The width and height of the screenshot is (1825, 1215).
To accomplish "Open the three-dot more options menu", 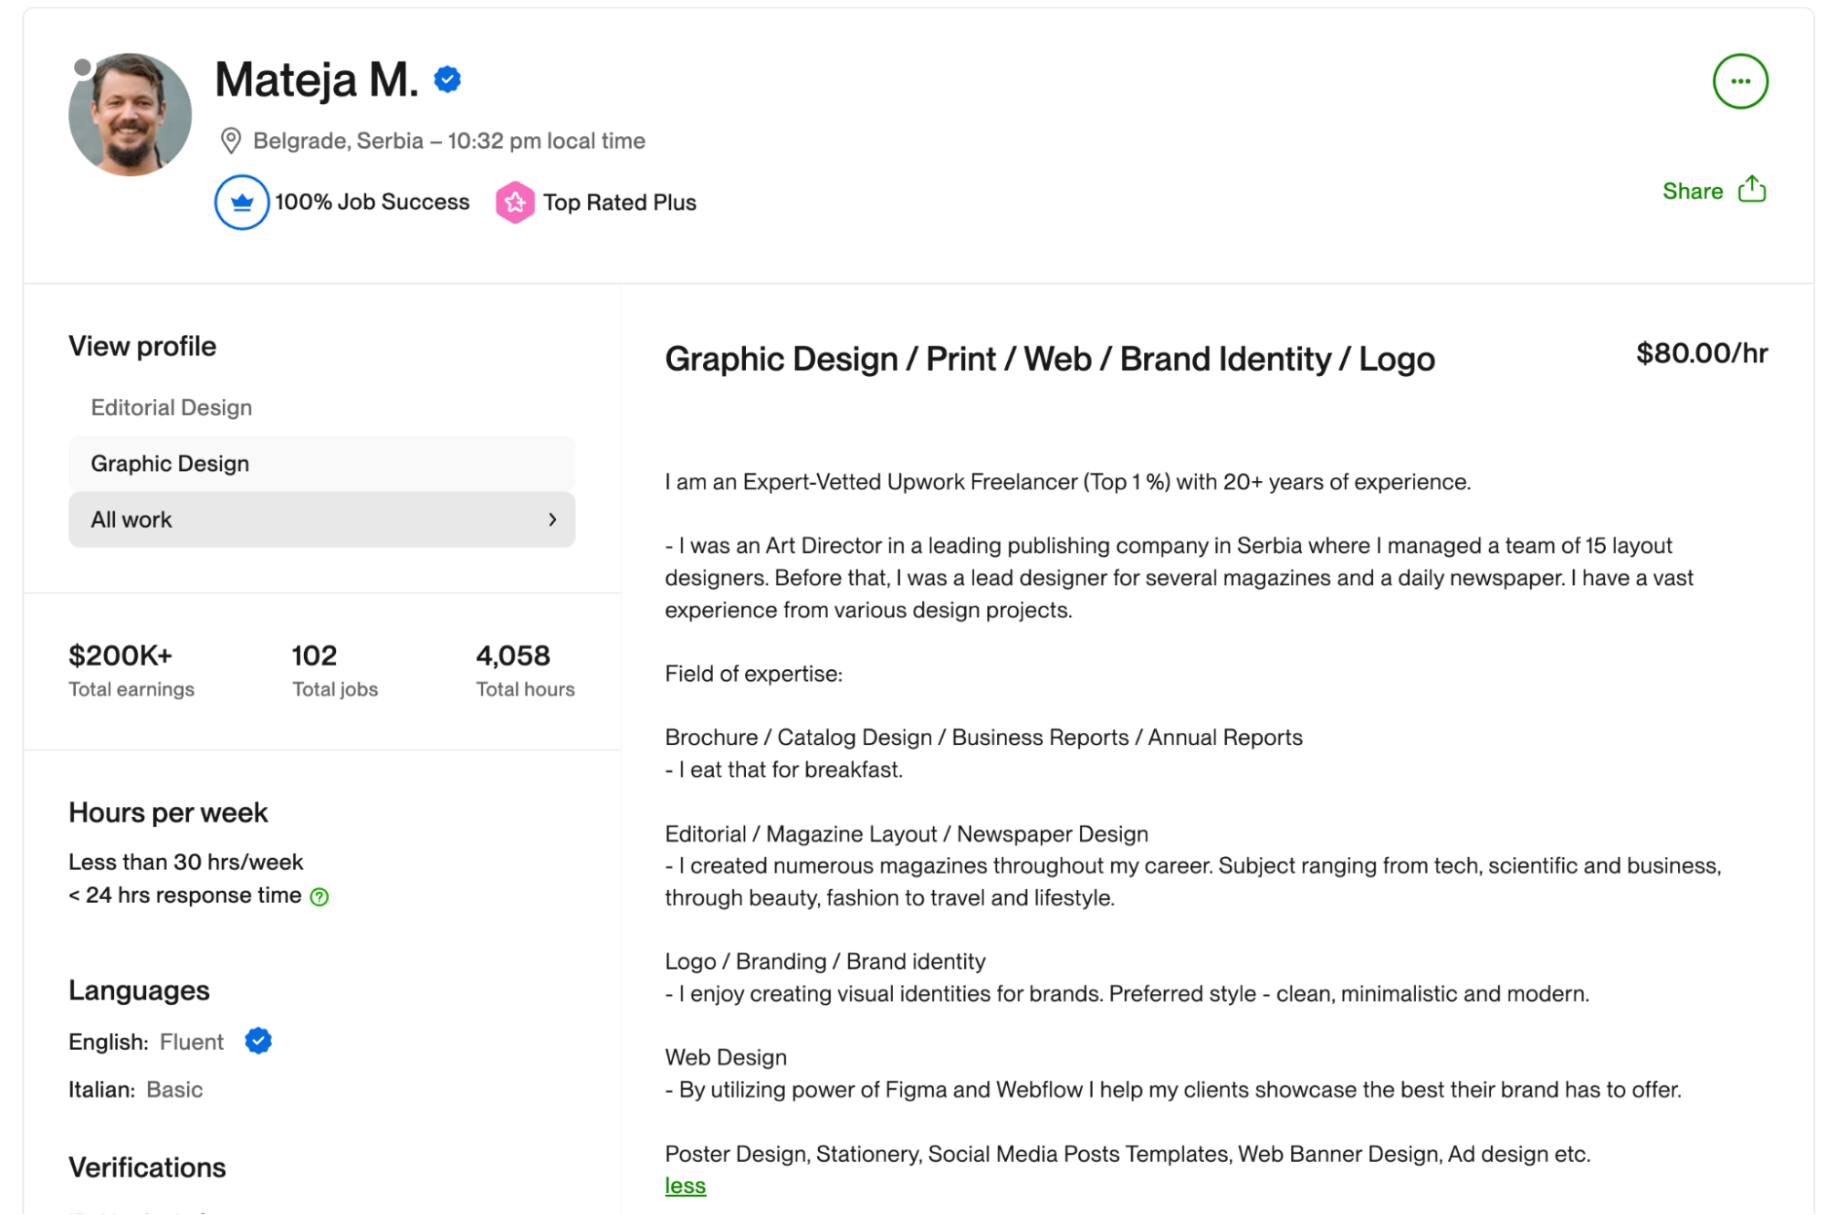I will pos(1739,81).
